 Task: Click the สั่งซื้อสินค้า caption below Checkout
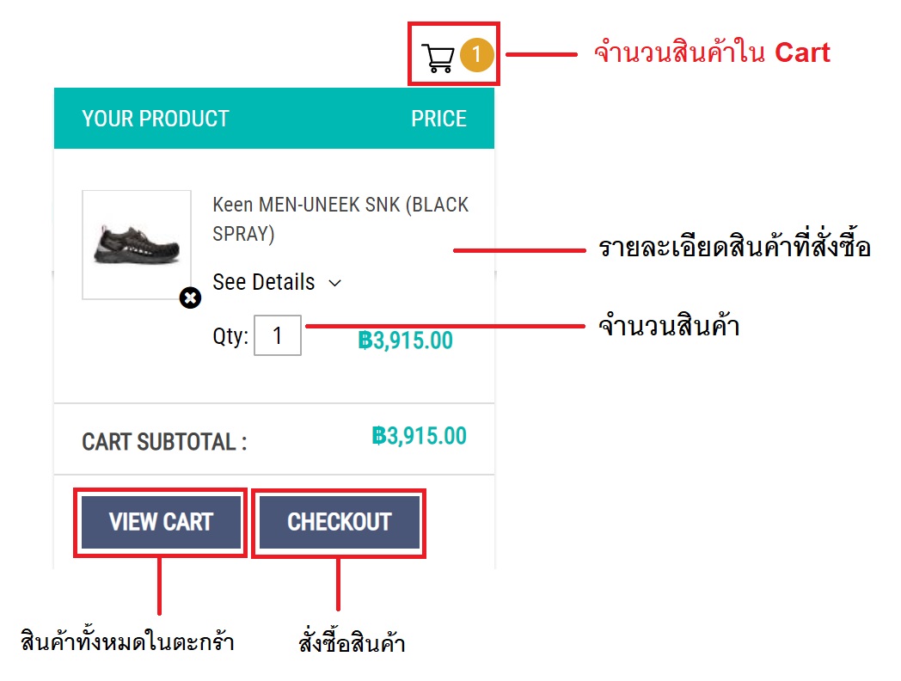(x=352, y=641)
